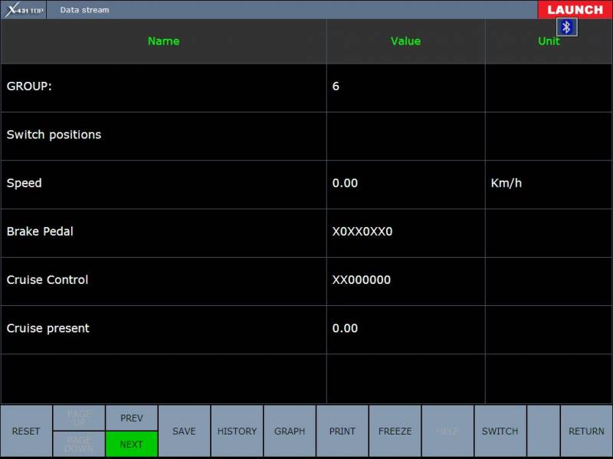Advance to next group with NEXT
Image resolution: width=613 pixels, height=459 pixels.
131,444
